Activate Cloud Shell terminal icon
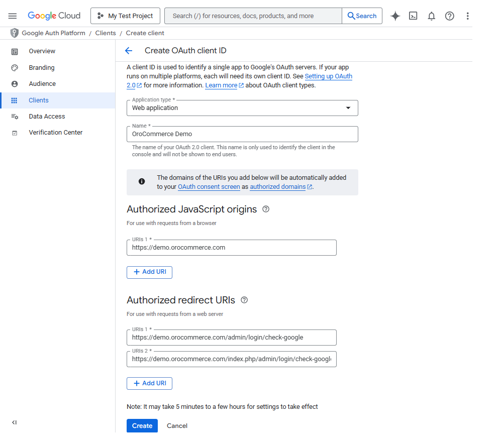The height and width of the screenshot is (442, 500). (413, 16)
